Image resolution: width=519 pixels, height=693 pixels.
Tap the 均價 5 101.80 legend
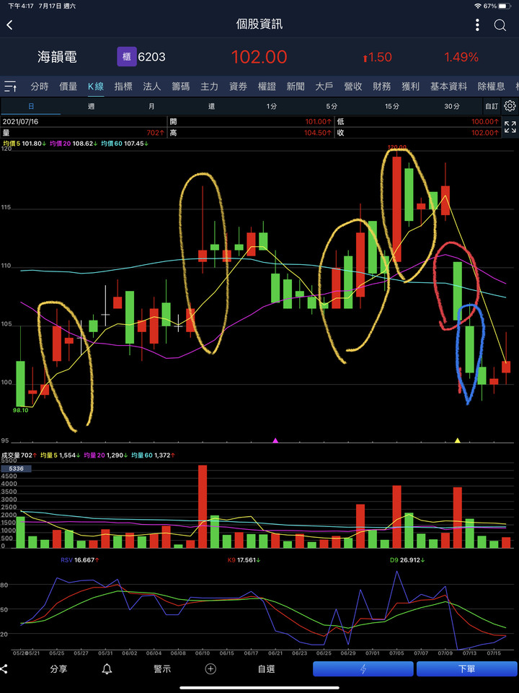coord(25,144)
